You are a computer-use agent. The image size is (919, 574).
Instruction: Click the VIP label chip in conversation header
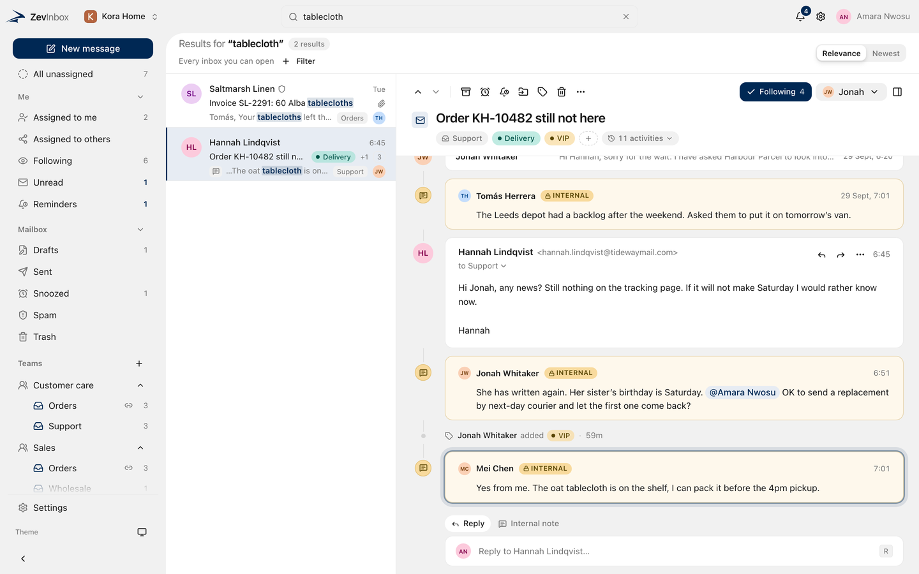[560, 138]
